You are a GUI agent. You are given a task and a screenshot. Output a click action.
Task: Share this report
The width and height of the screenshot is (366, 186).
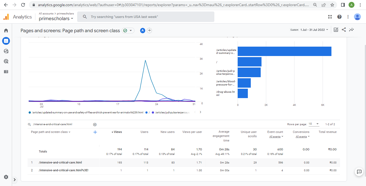tap(344, 30)
